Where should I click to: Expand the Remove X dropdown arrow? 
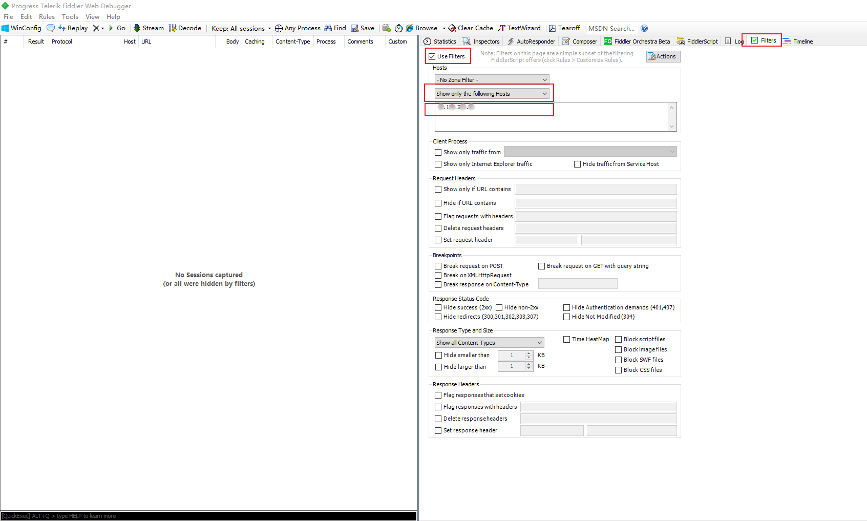click(102, 28)
